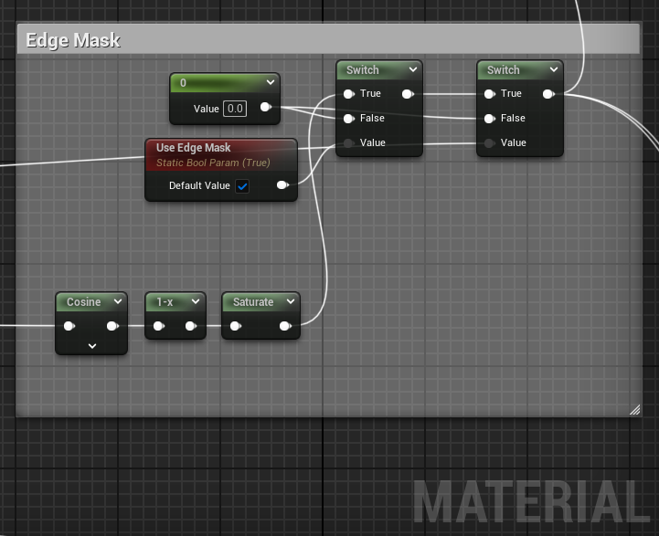Select the 1-x node title
659x536 pixels.
click(165, 302)
